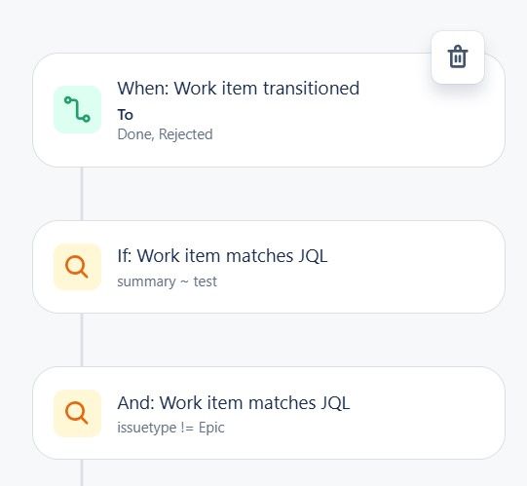527x486 pixels.
Task: Delete the trigger with the trash icon
Action: pos(458,57)
